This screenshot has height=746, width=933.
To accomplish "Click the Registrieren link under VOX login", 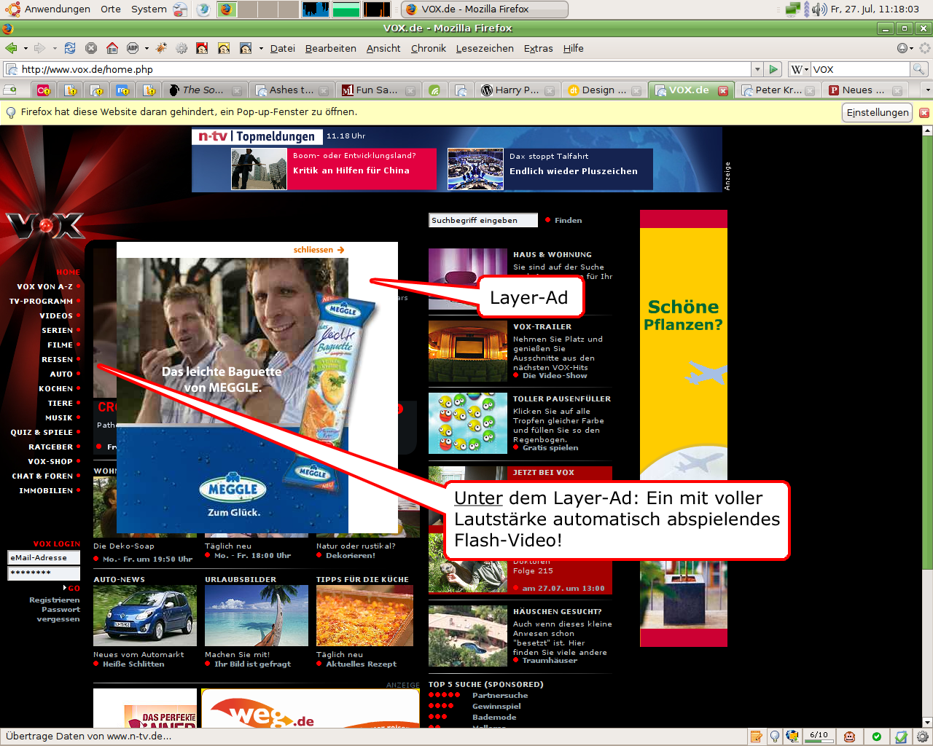I will click(55, 600).
